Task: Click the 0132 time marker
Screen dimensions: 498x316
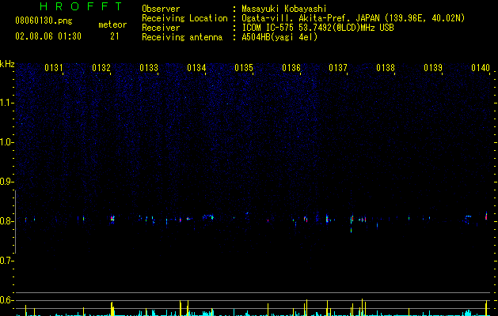Action: 101,68
